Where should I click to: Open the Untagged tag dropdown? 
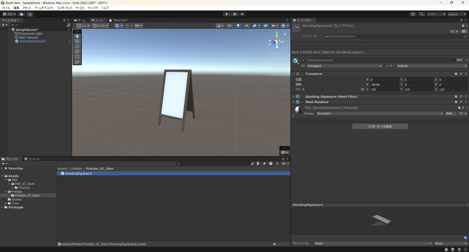pos(344,66)
